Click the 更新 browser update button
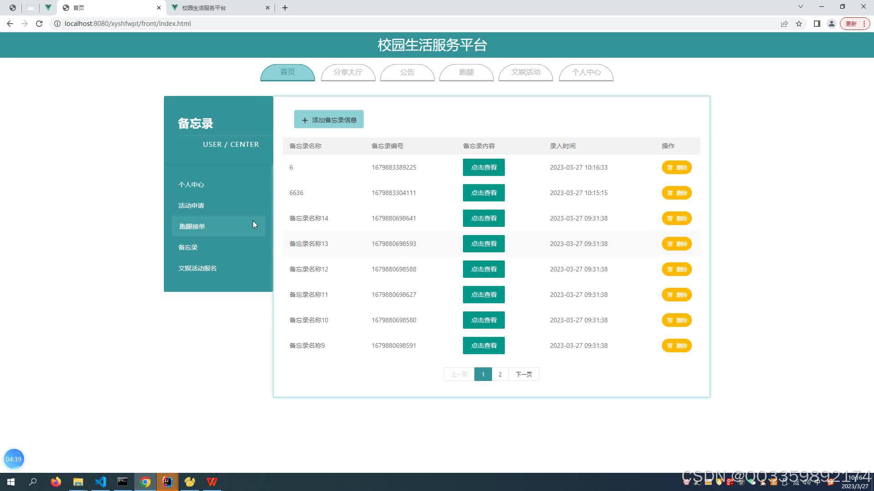 coord(855,24)
